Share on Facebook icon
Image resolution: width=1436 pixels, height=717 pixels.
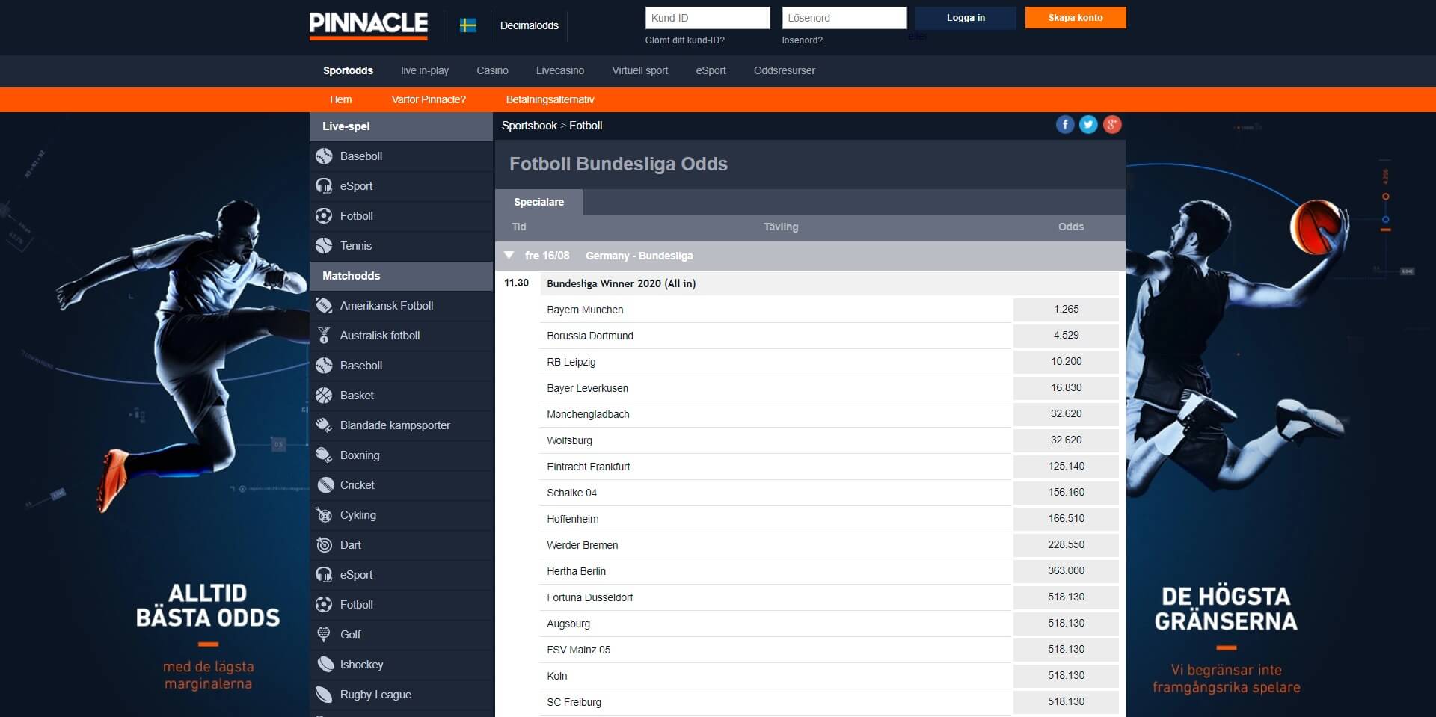(1065, 125)
